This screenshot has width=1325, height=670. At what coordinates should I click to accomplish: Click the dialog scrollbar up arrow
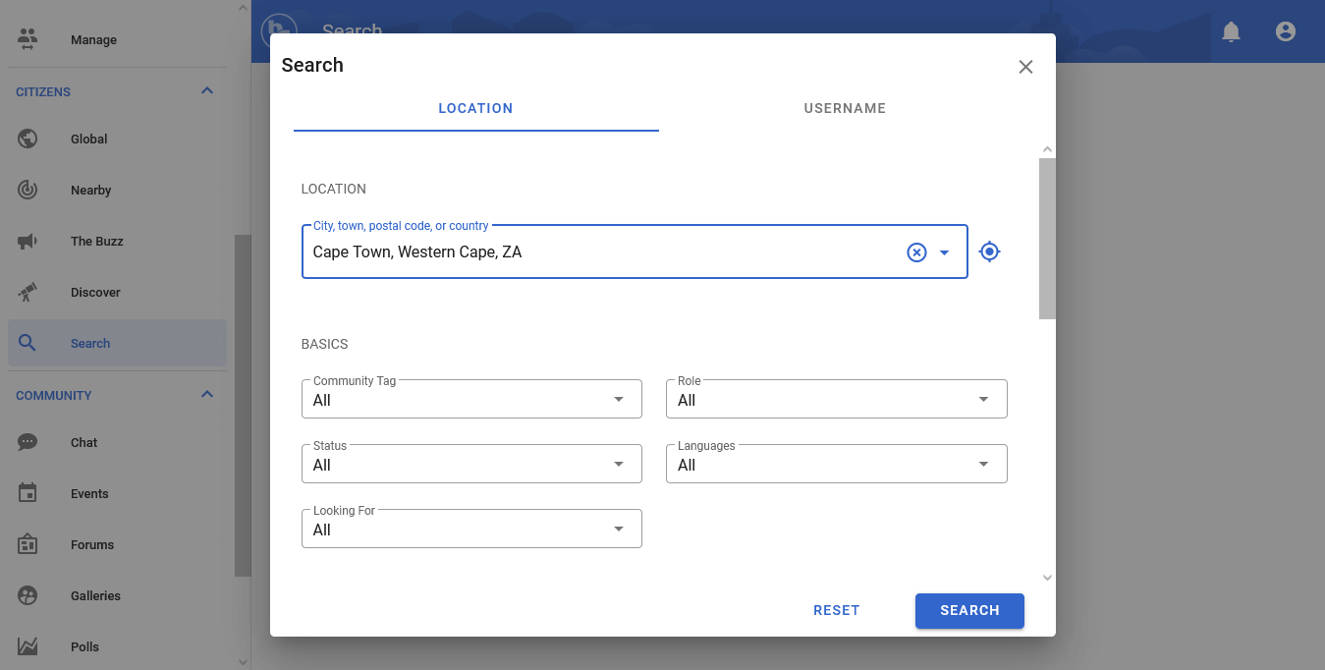tap(1047, 149)
